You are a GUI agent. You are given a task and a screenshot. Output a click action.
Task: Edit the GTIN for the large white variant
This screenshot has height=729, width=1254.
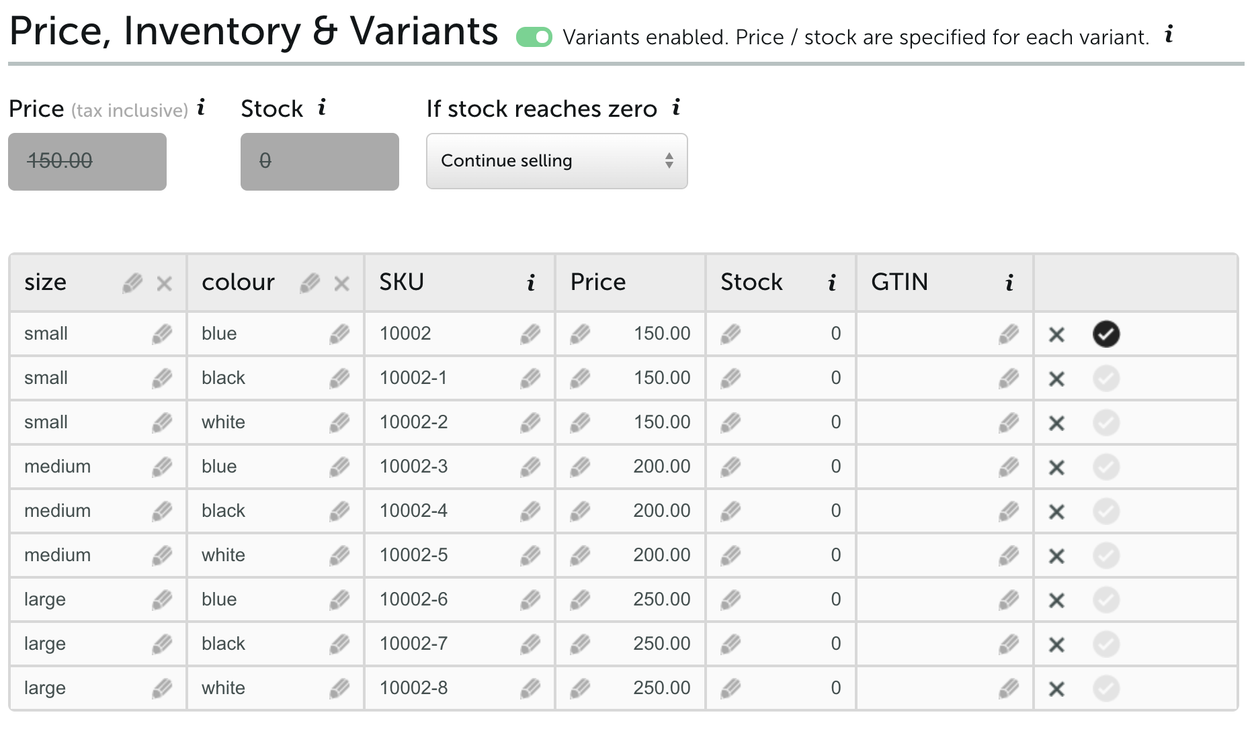tap(1009, 688)
